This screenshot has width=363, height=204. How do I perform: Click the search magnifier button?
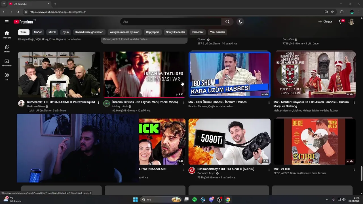[227, 22]
